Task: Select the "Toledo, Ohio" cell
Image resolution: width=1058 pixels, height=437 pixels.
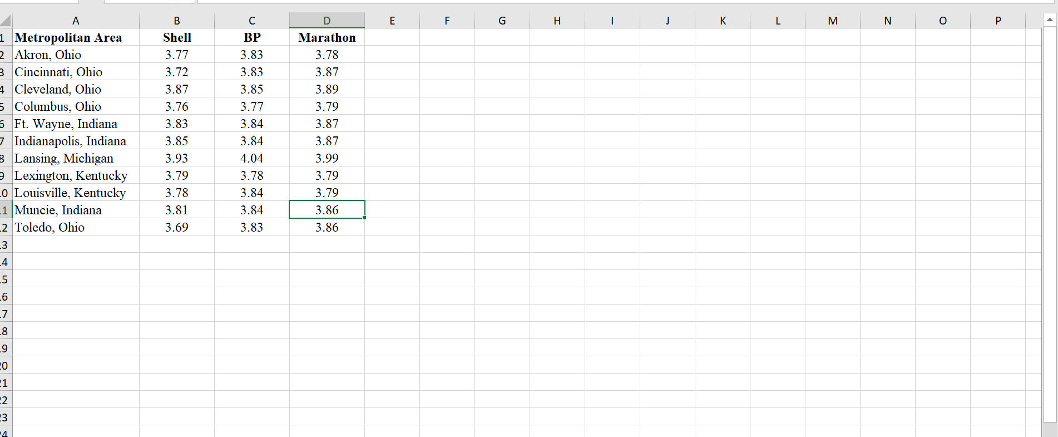Action: click(x=76, y=227)
